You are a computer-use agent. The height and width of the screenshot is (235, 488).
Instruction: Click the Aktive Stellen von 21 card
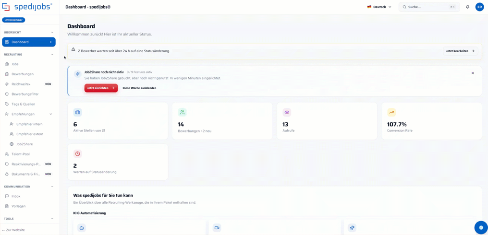point(118,121)
